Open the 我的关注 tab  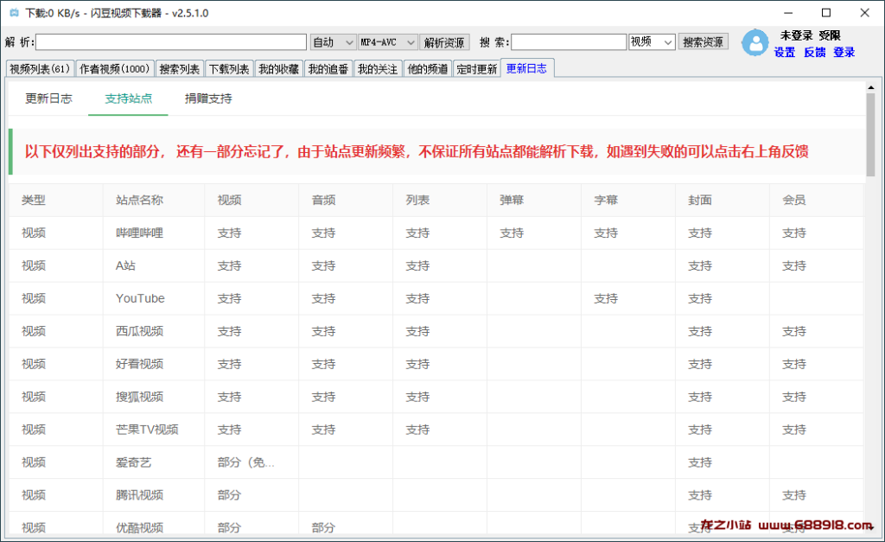tap(379, 69)
